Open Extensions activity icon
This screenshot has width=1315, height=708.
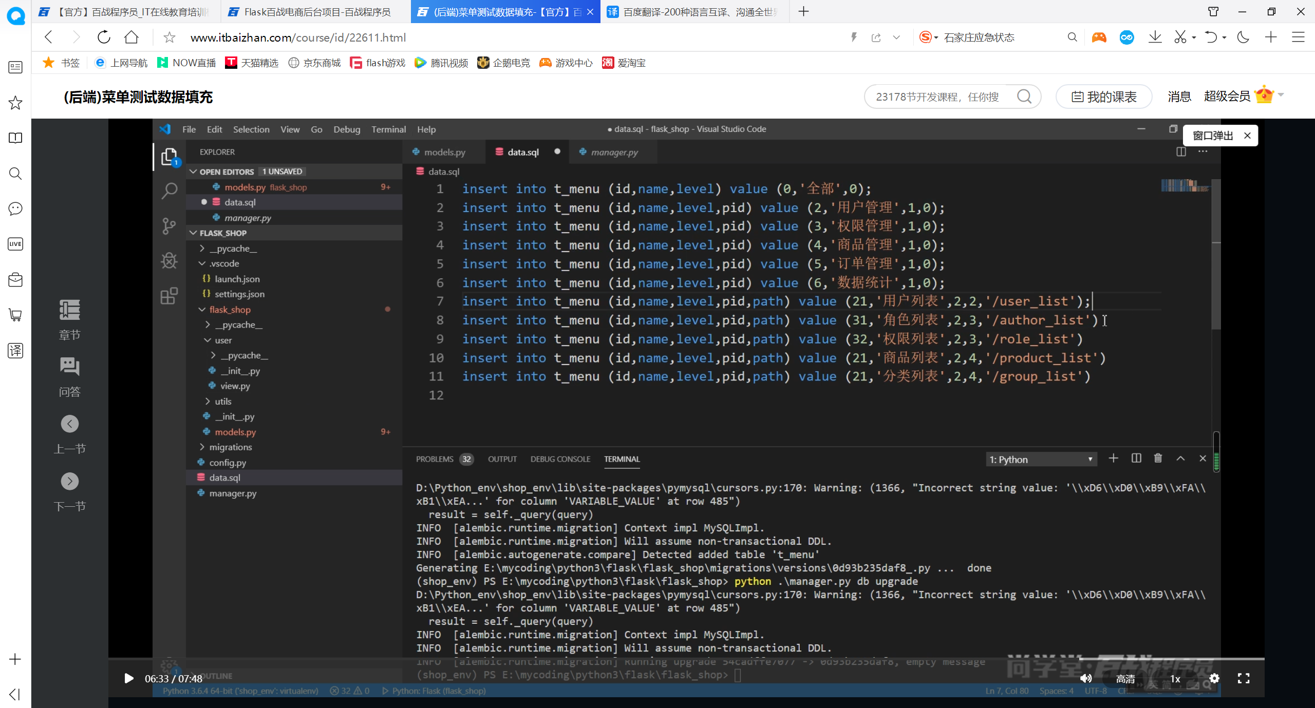click(169, 296)
